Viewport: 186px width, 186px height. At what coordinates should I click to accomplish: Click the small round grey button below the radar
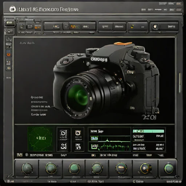click(27, 155)
